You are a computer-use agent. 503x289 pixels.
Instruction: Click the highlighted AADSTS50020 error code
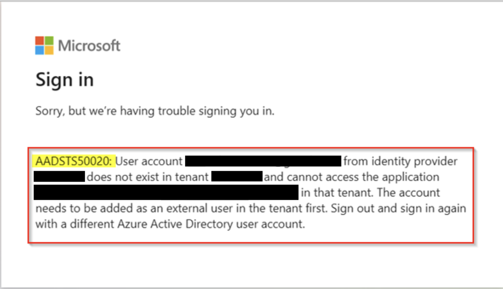click(x=74, y=161)
